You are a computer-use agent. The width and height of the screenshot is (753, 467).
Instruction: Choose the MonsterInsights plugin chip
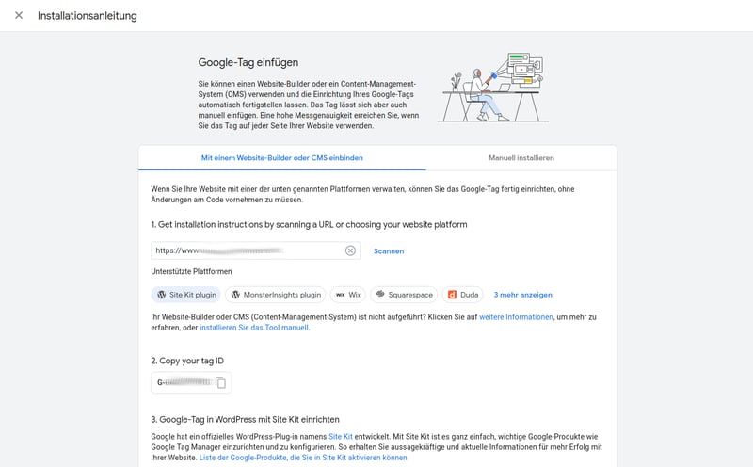[x=276, y=295]
